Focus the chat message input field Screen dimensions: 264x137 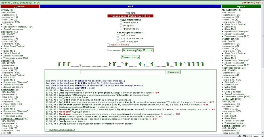(x=123, y=72)
